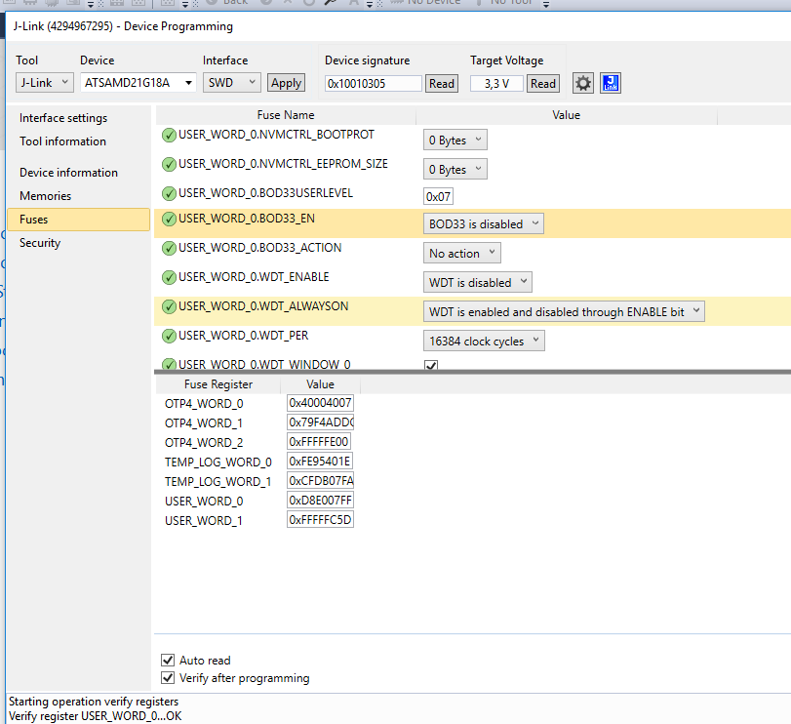
Task: Click the TEMP_LOG_WORD_0 register label
Action: click(218, 463)
